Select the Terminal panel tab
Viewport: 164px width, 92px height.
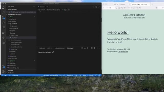tap(70, 48)
